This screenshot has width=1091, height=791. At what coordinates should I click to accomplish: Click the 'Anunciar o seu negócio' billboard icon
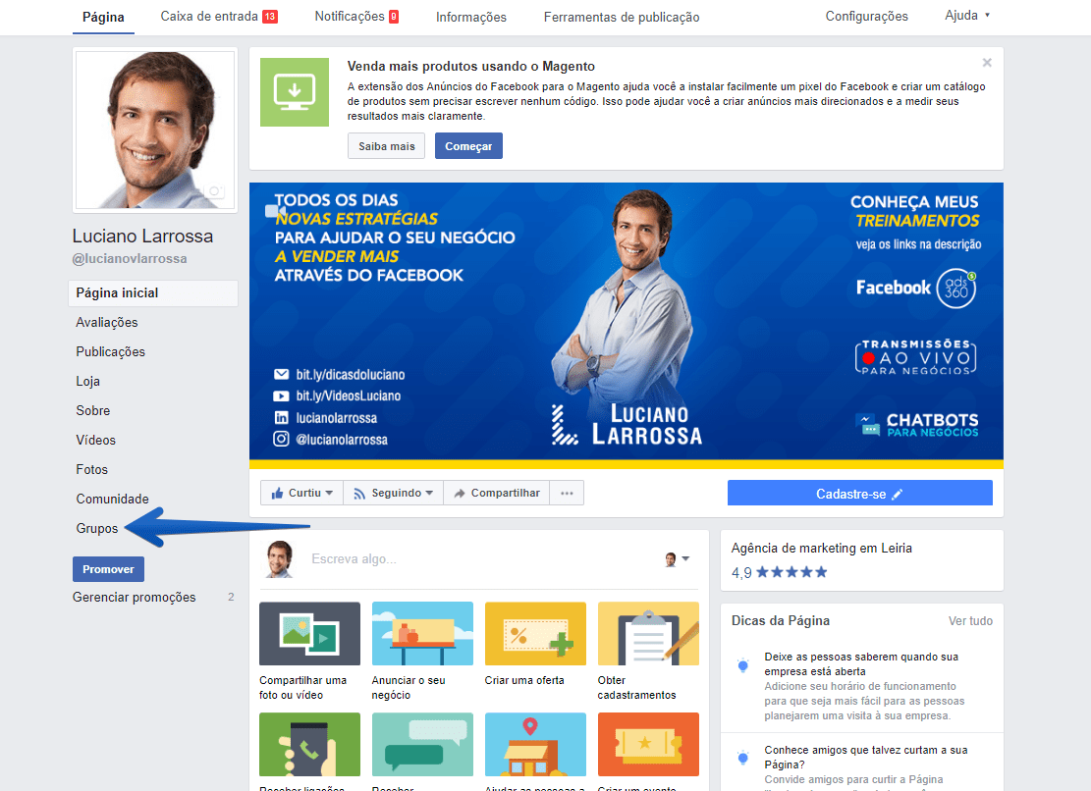click(x=422, y=634)
